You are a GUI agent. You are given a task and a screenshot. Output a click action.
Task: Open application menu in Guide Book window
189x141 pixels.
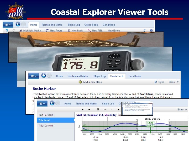pos(34,76)
